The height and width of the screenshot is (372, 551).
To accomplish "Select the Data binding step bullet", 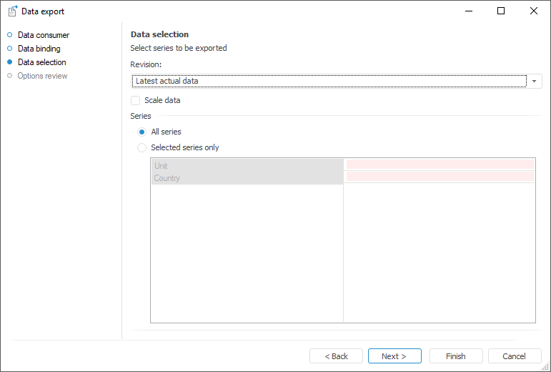I will click(x=10, y=49).
